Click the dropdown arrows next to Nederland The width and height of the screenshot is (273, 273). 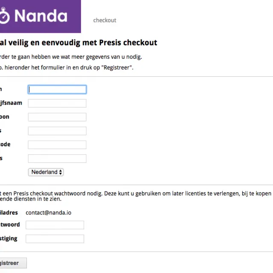click(x=61, y=172)
